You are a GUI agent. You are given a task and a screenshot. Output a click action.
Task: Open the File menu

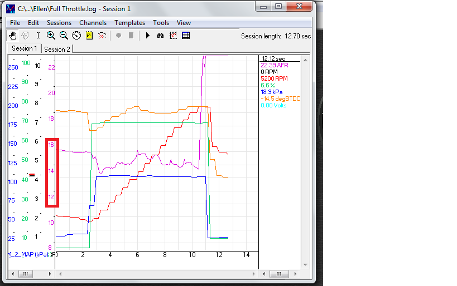[x=15, y=23]
